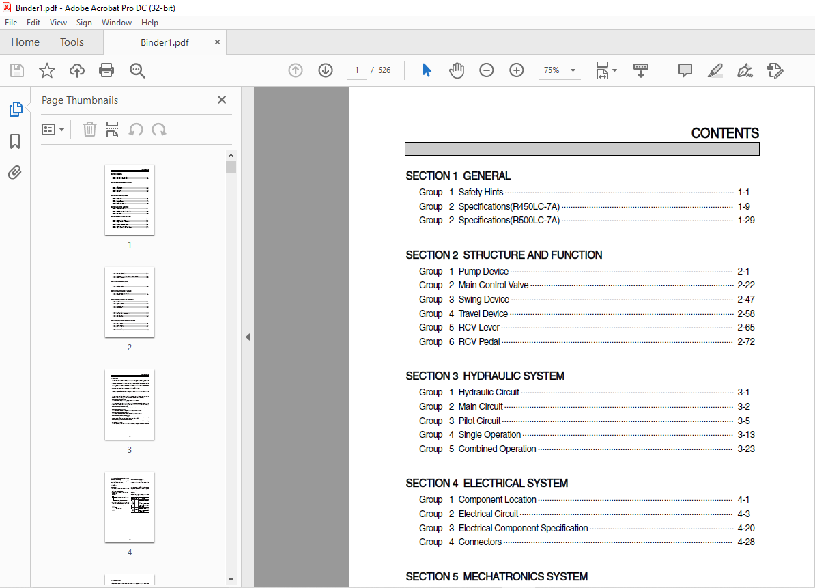This screenshot has width=815, height=588.
Task: Close the Page Thumbnails panel
Action: click(222, 100)
